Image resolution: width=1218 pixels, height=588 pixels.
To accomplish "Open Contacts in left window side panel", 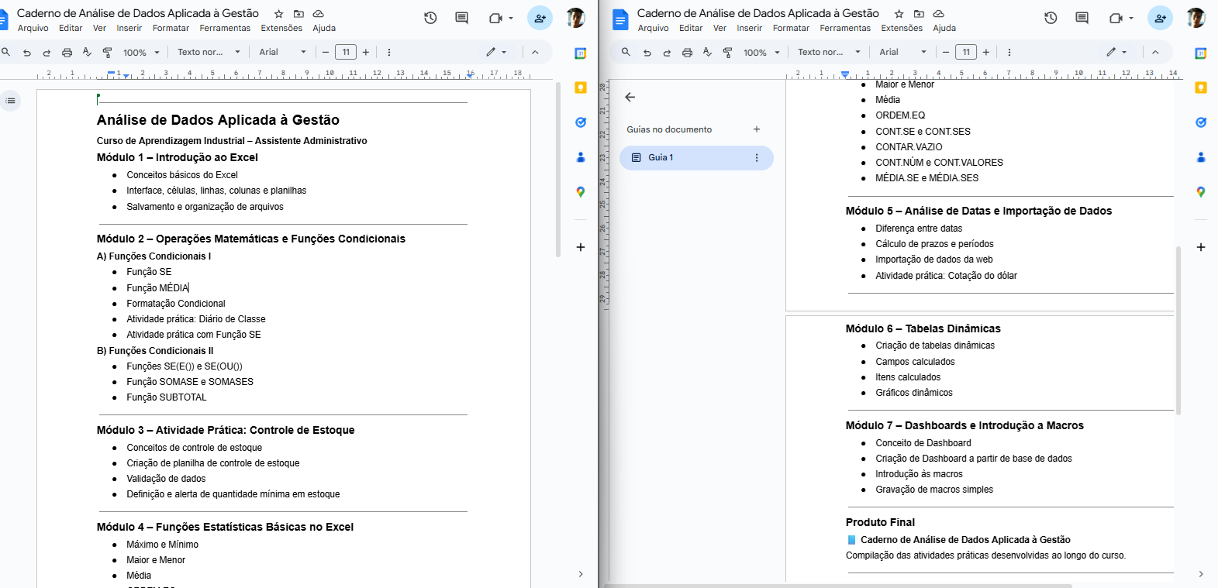I will coord(580,157).
